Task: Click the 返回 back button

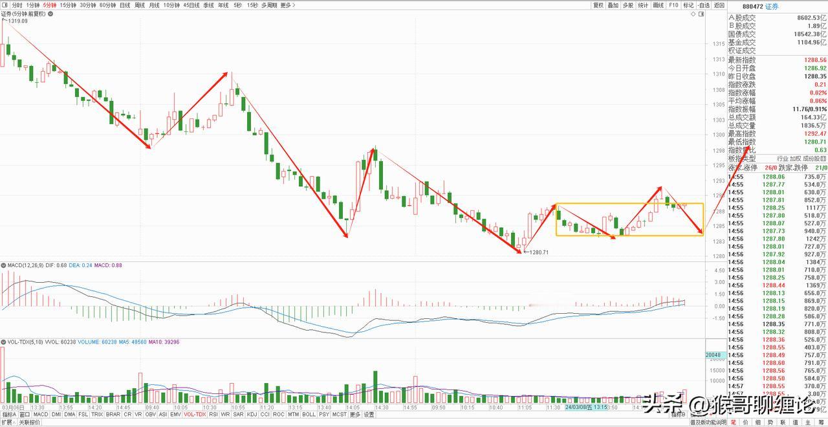Action: click(x=719, y=5)
